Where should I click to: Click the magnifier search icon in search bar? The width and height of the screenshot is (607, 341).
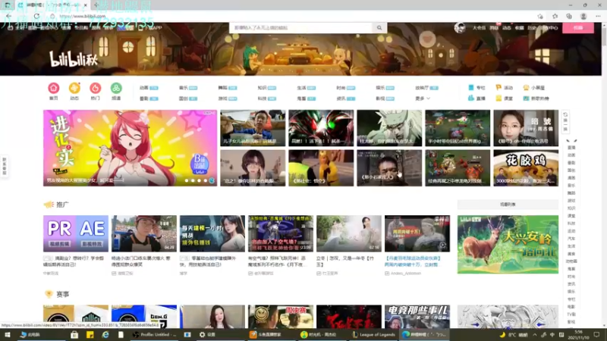pos(379,28)
